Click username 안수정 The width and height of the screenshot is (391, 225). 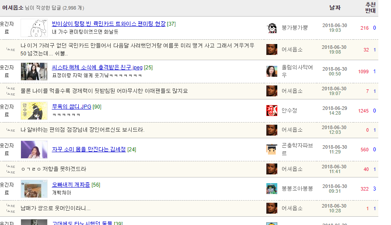click(x=290, y=111)
